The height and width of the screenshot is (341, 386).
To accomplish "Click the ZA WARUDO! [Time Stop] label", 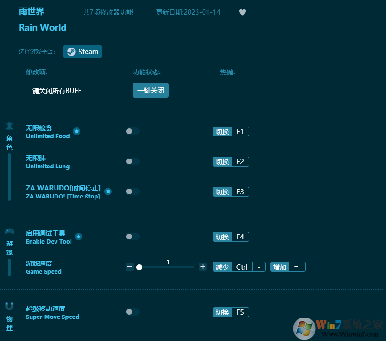I will [x=63, y=196].
